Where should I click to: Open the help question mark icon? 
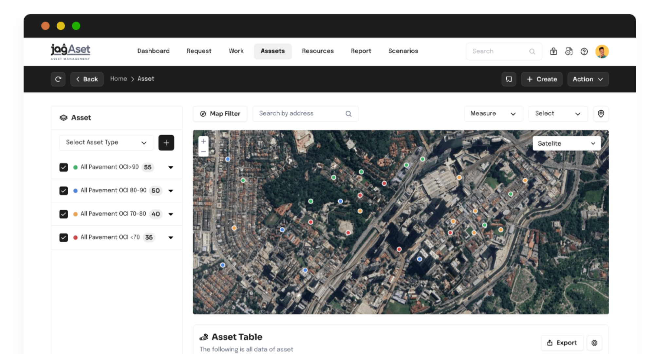click(x=584, y=51)
